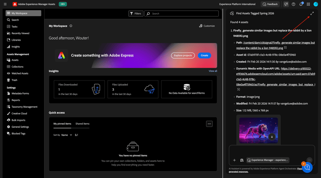Open the Help question mark icon
This screenshot has height=178, width=321.
[x=293, y=4]
